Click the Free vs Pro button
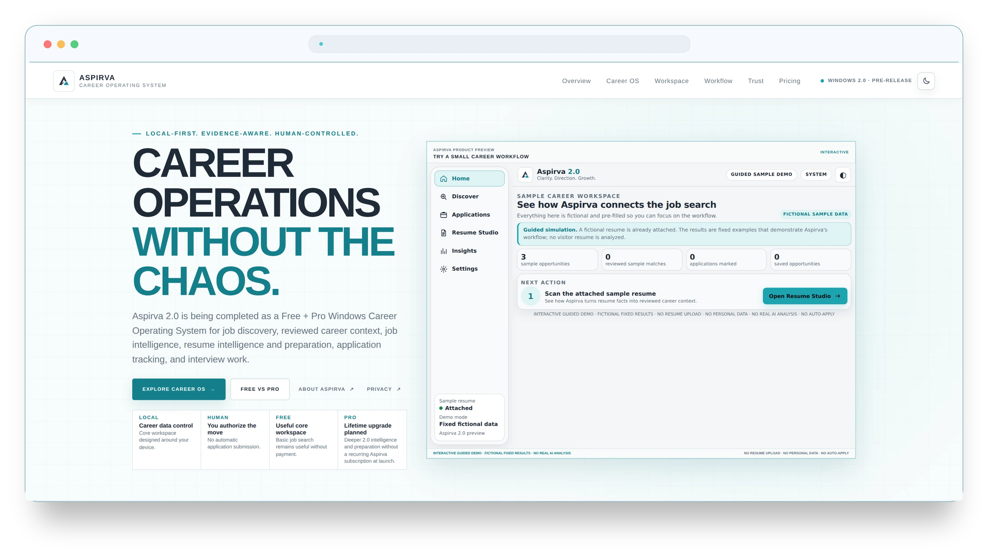 (260, 389)
